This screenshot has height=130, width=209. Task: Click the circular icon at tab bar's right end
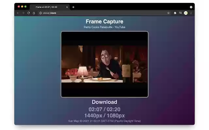[191, 7]
